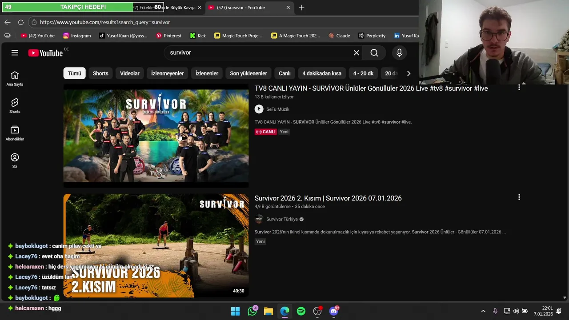Viewport: 569px width, 320px height.
Task: Clear the survivor search text
Action: (357, 53)
